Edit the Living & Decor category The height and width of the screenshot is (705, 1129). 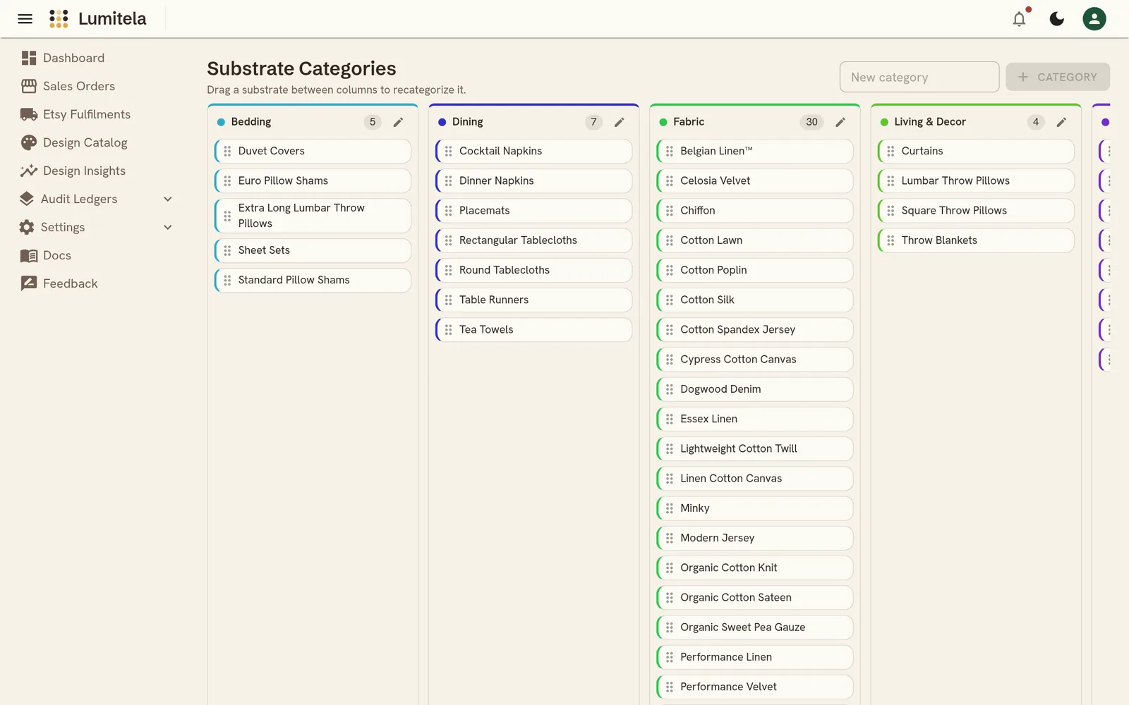coord(1061,122)
